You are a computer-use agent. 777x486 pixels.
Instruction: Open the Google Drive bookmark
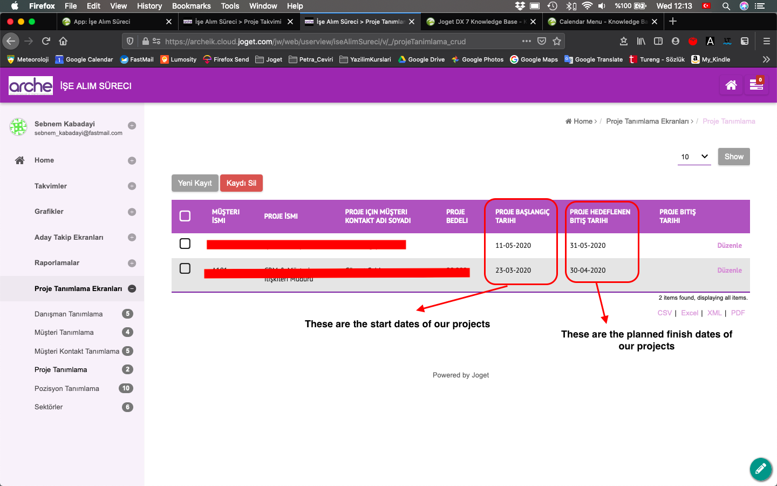(x=421, y=59)
